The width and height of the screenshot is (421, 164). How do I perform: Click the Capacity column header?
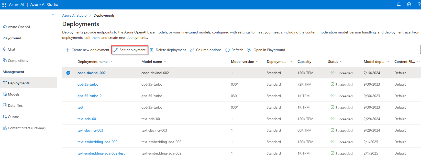pyautogui.click(x=304, y=62)
